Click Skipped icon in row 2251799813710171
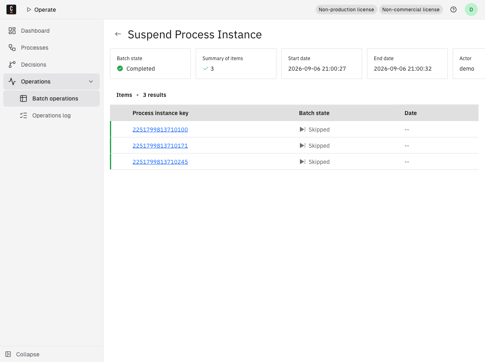485x362 pixels. [302, 146]
